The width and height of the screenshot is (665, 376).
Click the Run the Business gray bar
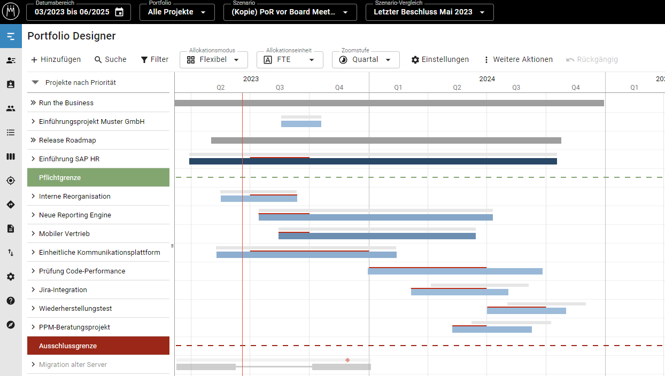coord(389,103)
